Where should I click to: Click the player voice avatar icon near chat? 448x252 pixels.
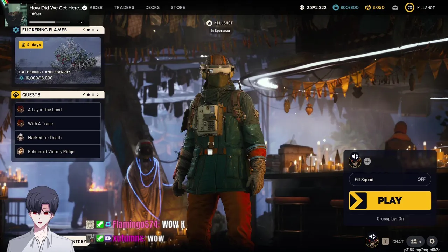(372, 240)
